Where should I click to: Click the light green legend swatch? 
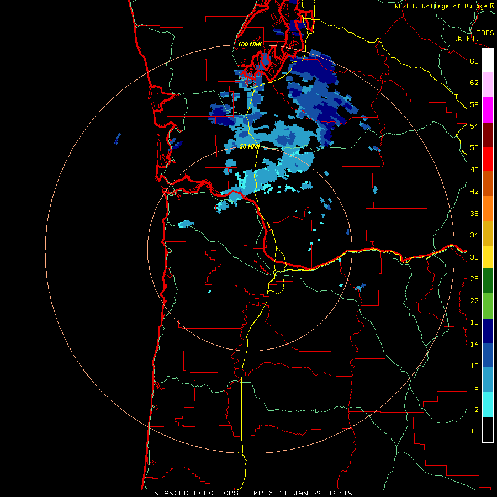click(488, 306)
